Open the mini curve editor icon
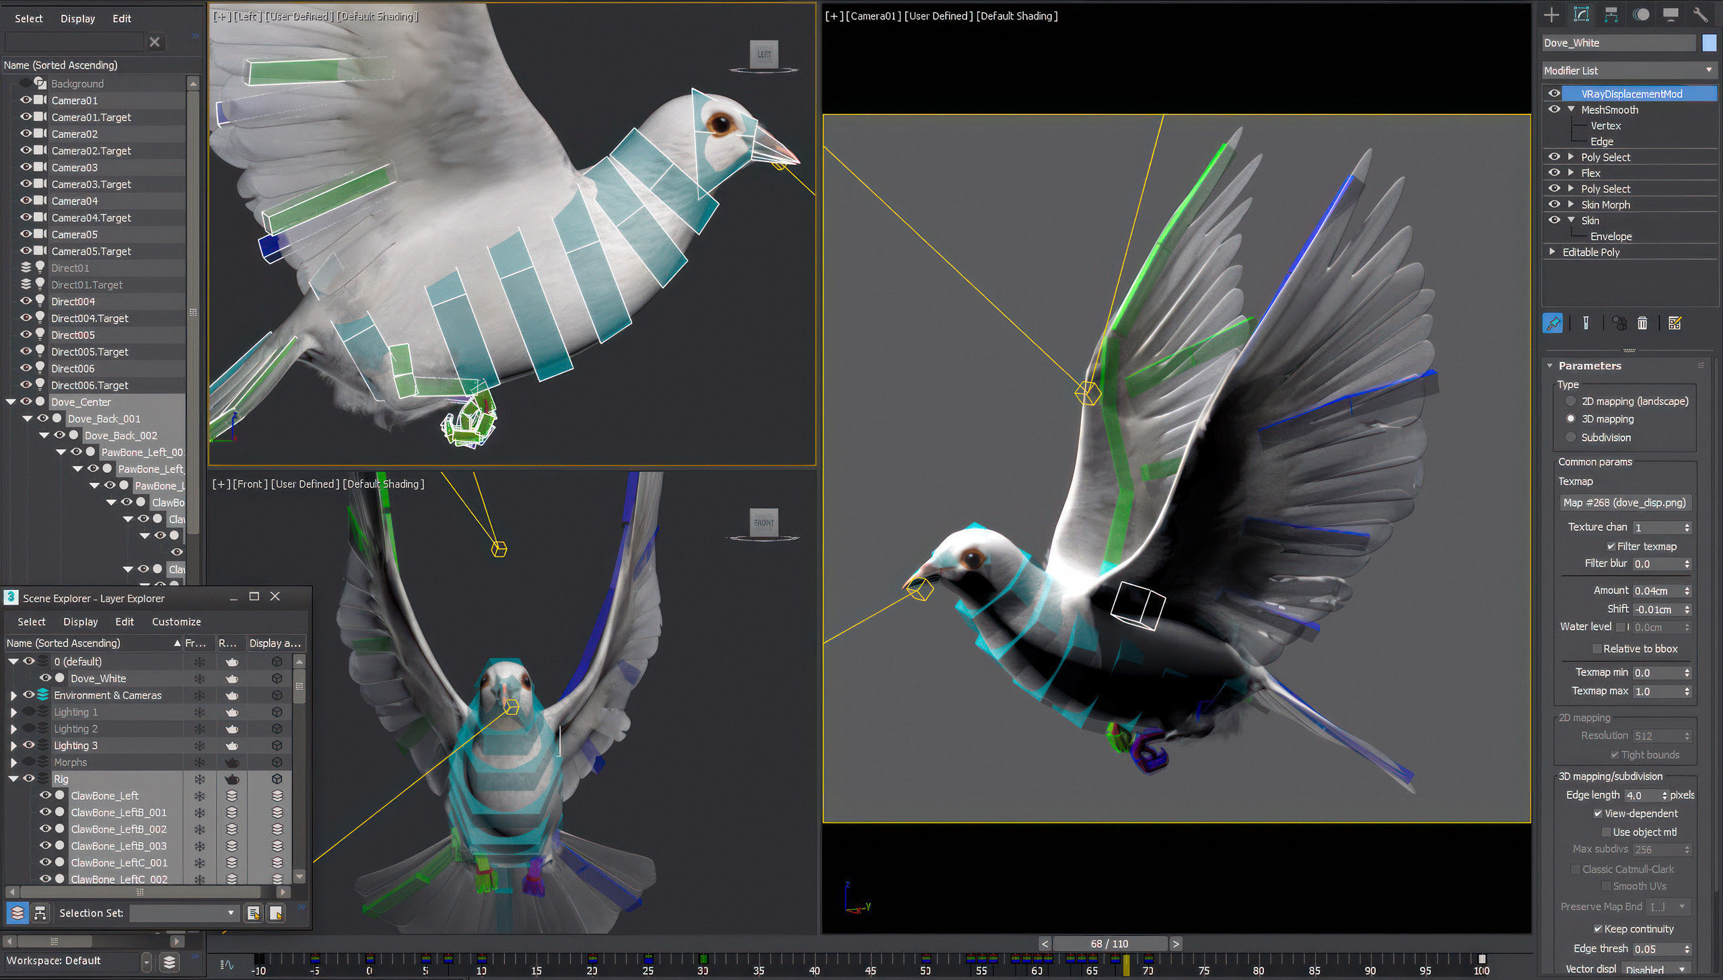Viewport: 1723px width, 980px height. tap(227, 964)
